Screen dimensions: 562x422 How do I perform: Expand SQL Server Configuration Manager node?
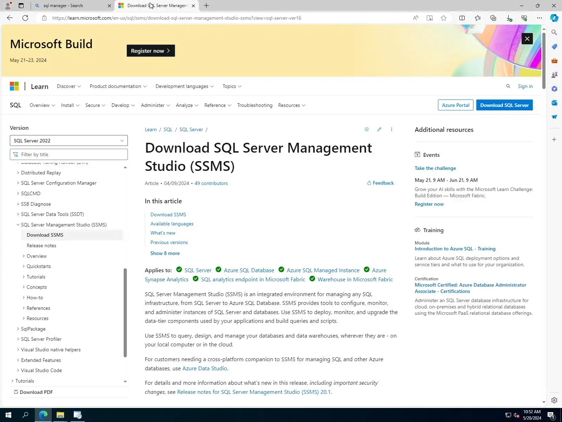[x=18, y=183]
